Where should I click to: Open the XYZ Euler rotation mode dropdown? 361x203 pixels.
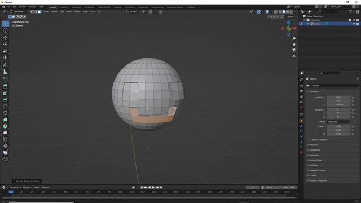[x=338, y=122]
